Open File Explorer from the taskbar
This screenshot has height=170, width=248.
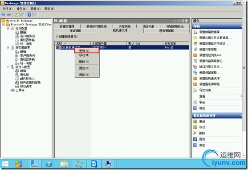(64, 164)
